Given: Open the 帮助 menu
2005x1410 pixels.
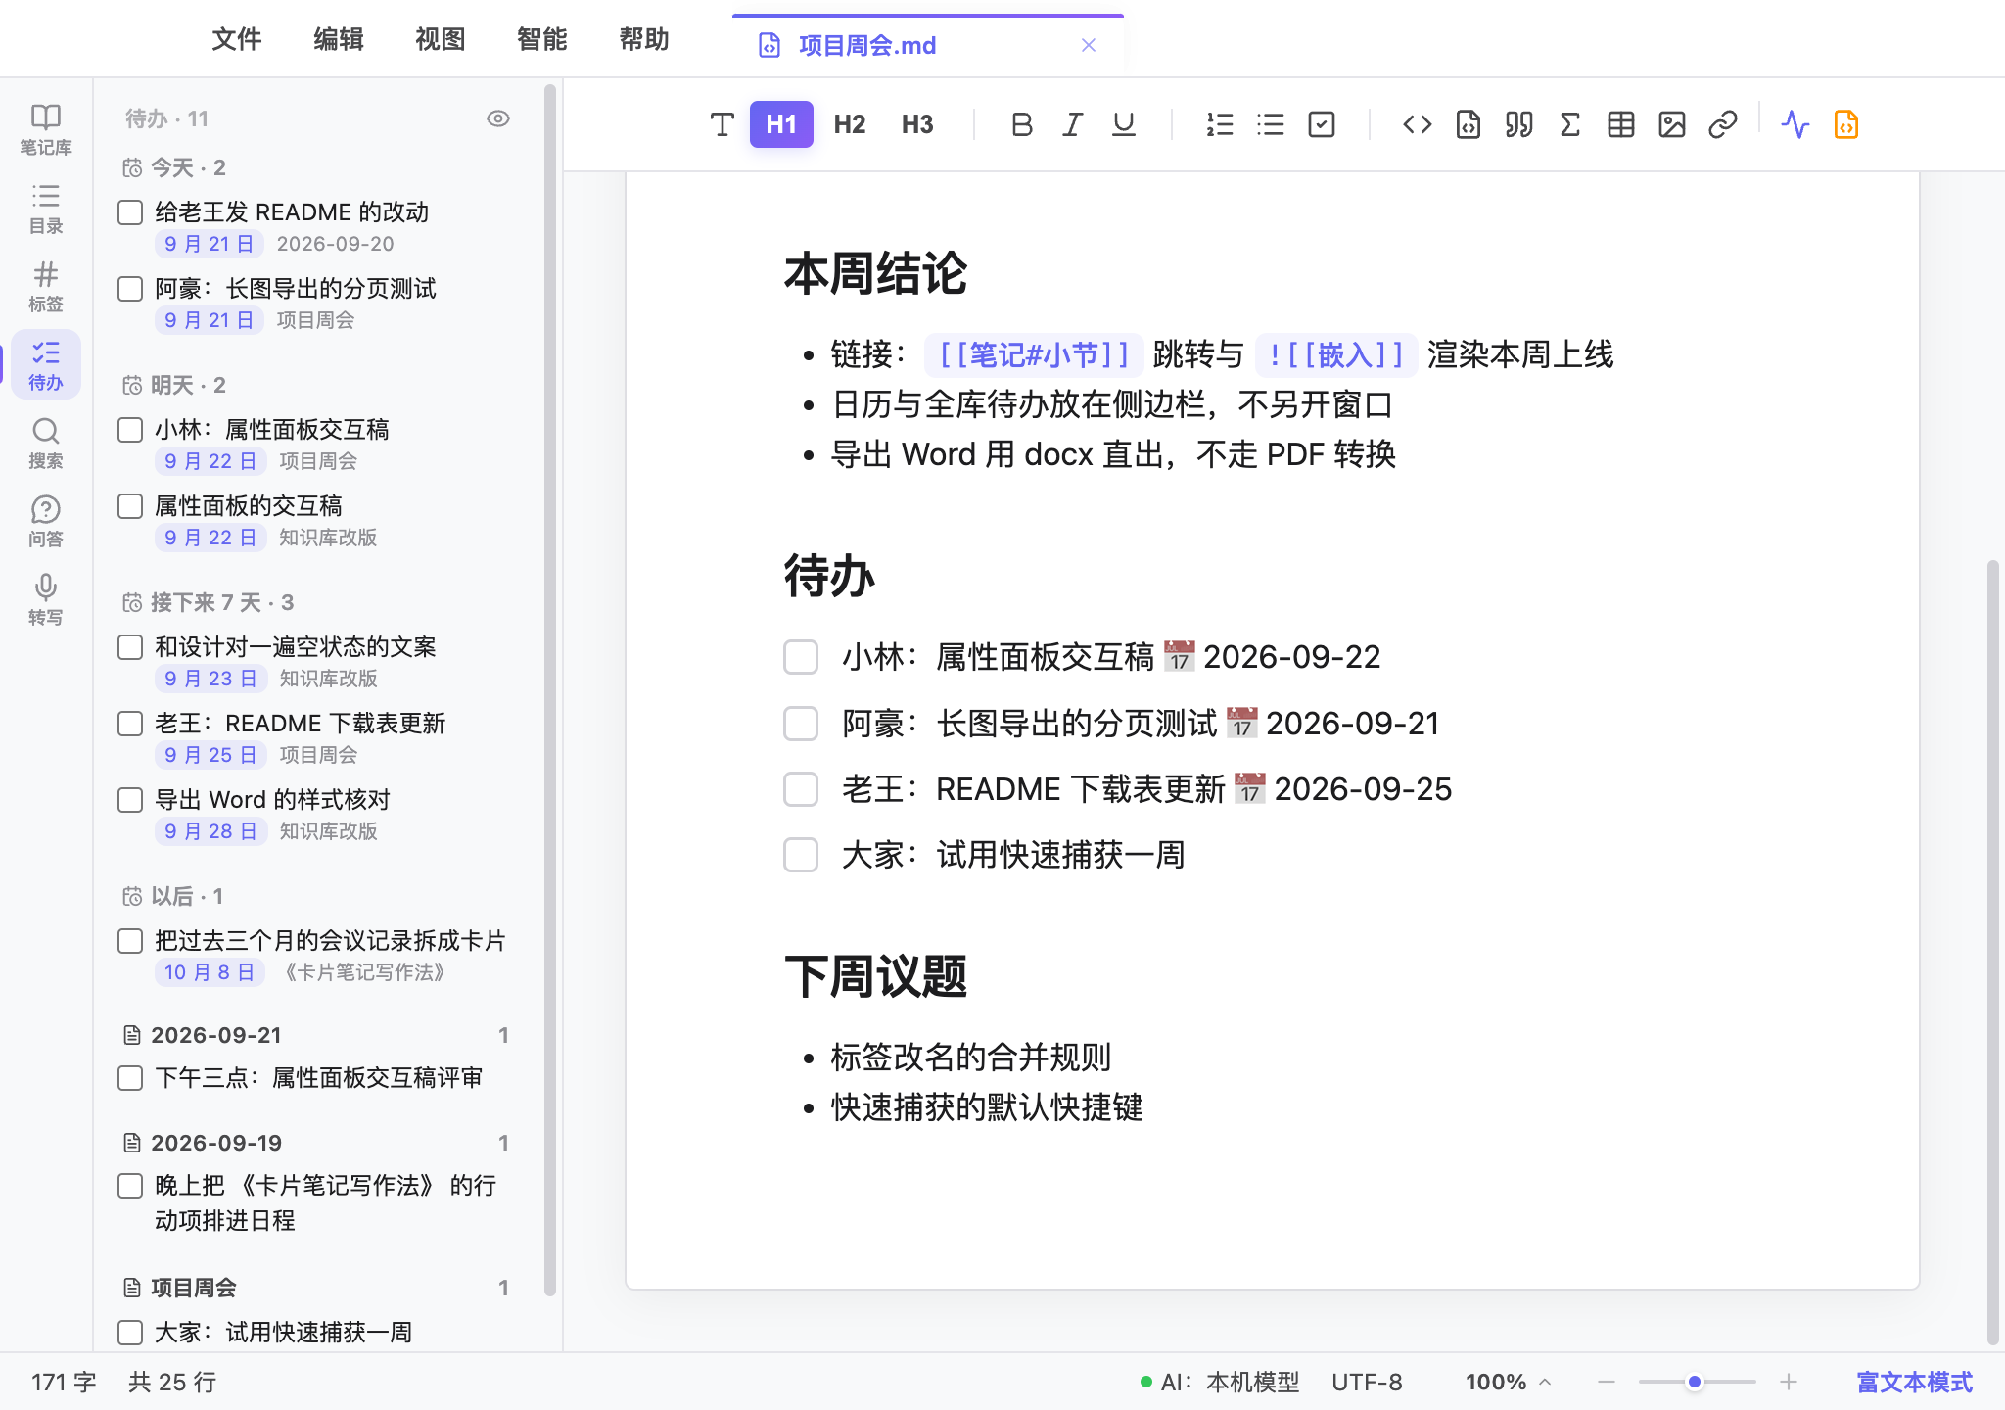Looking at the screenshot, I should 643,39.
